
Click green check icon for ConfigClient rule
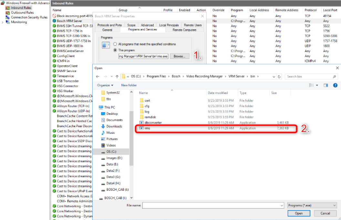coord(54,56)
